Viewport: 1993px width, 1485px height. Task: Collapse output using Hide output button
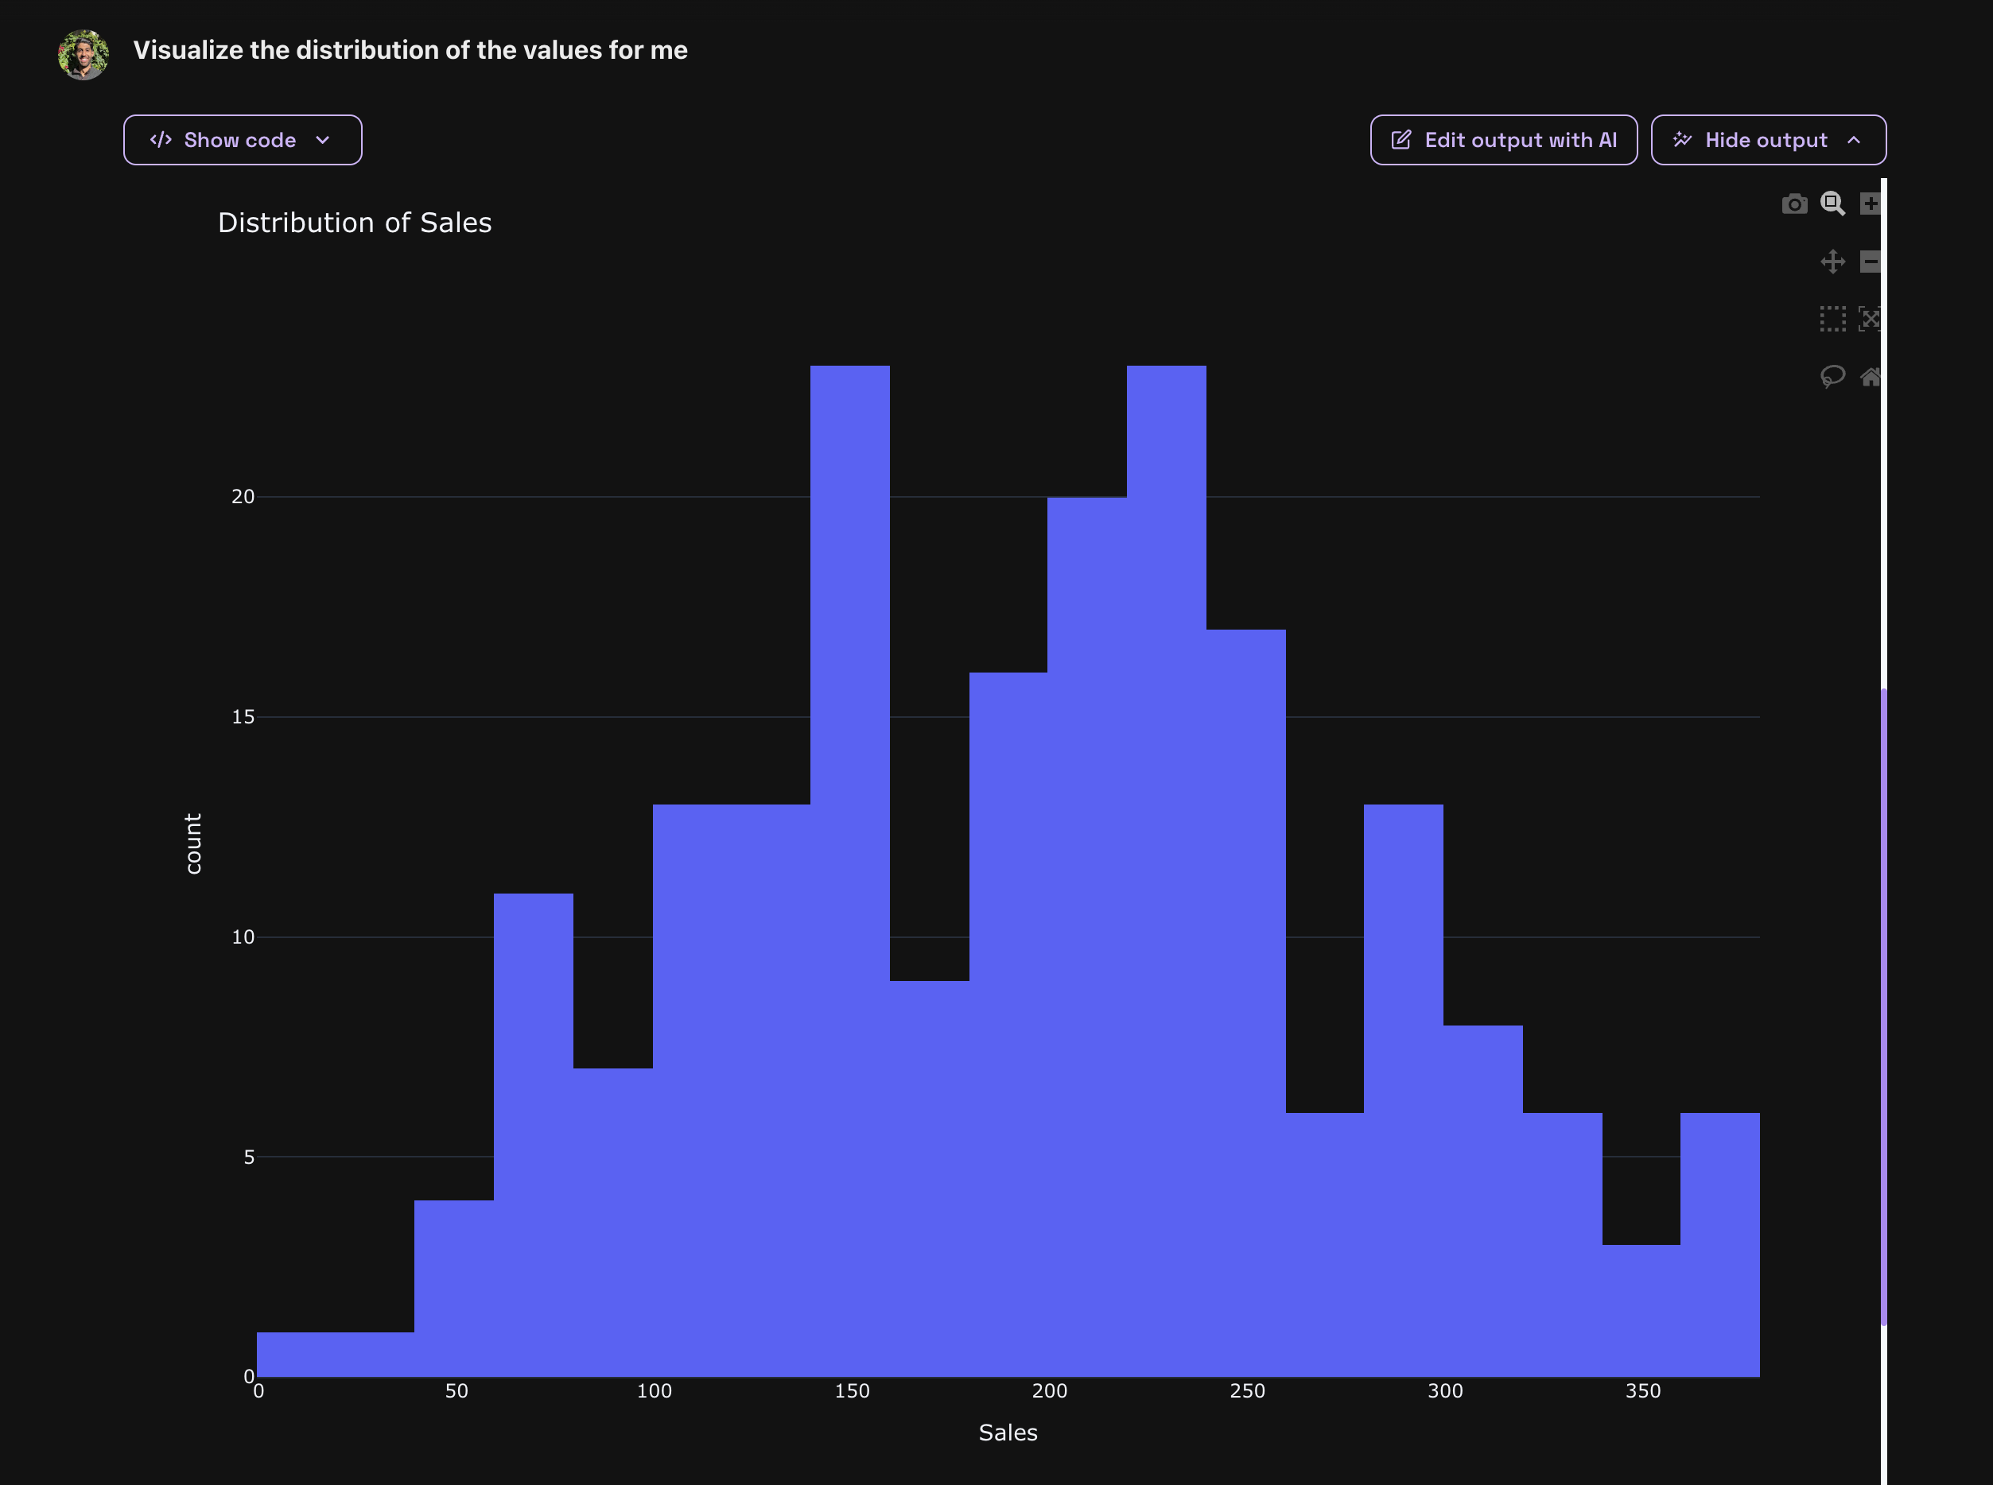coord(1767,140)
